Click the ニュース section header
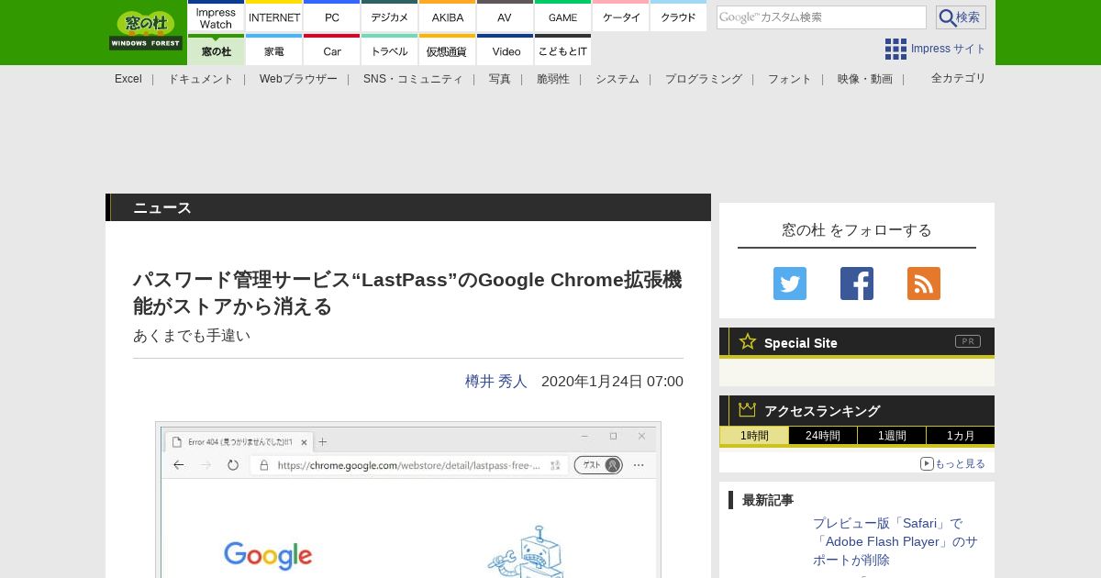This screenshot has height=578, width=1101. (408, 207)
